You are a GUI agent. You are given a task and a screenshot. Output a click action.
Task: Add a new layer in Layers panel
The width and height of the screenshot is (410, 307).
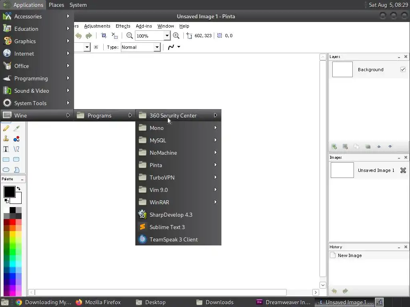(334, 147)
